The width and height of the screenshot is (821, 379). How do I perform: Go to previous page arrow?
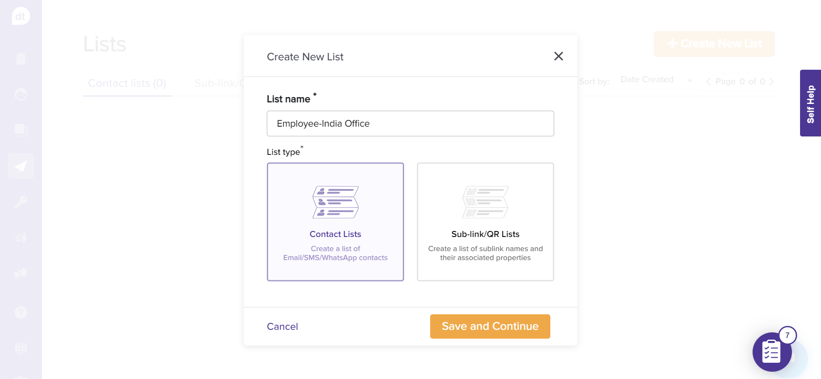[x=709, y=82]
